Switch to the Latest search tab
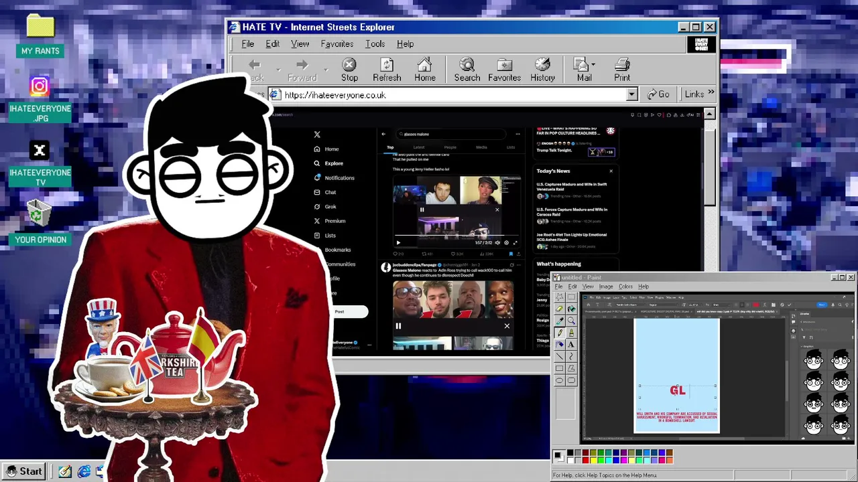 [x=419, y=147]
